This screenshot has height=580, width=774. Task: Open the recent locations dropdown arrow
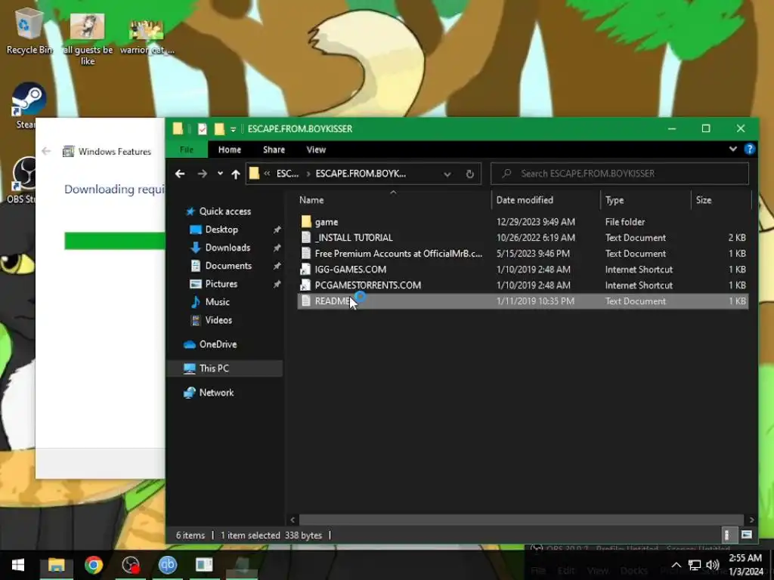pyautogui.click(x=220, y=173)
